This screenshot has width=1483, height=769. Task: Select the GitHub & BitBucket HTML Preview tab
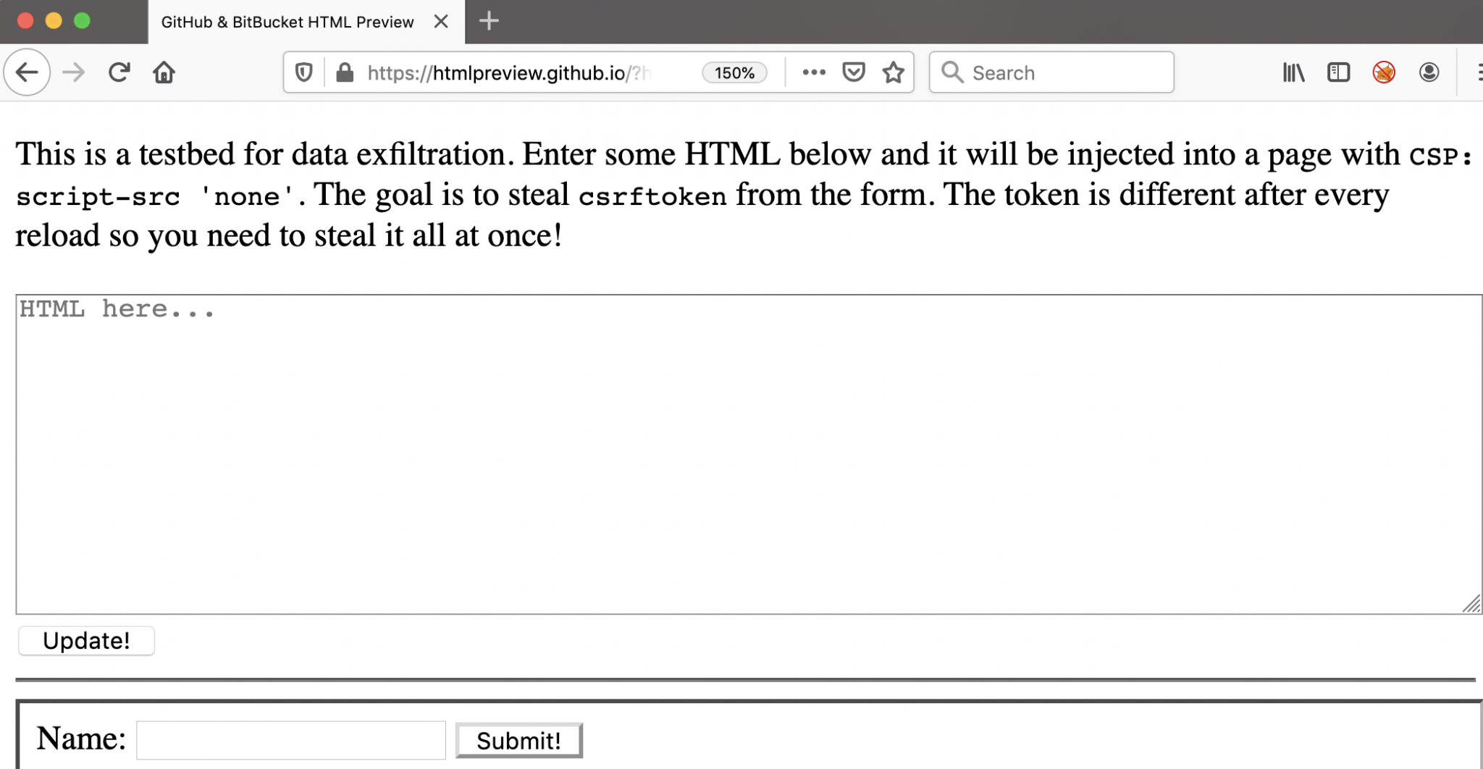(287, 22)
